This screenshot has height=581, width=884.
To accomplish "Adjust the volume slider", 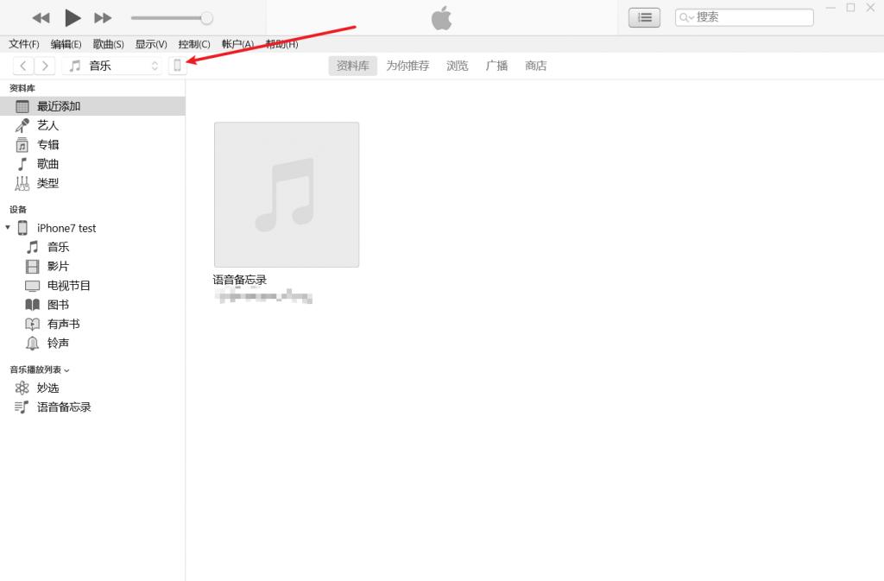I will tap(205, 16).
